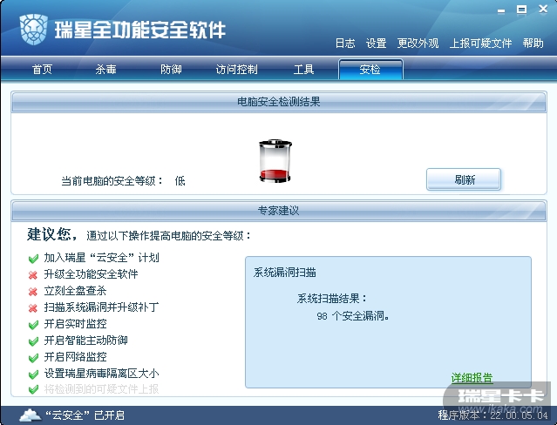
Task: Switch to the 杀毒 tab
Action: 105,69
